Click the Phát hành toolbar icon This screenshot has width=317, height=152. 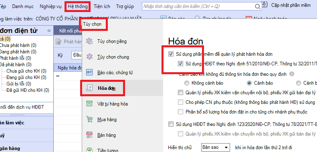coord(59,42)
